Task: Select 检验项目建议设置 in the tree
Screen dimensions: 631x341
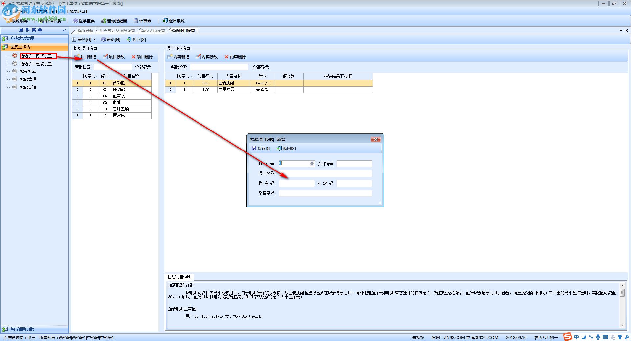Action: click(x=36, y=64)
